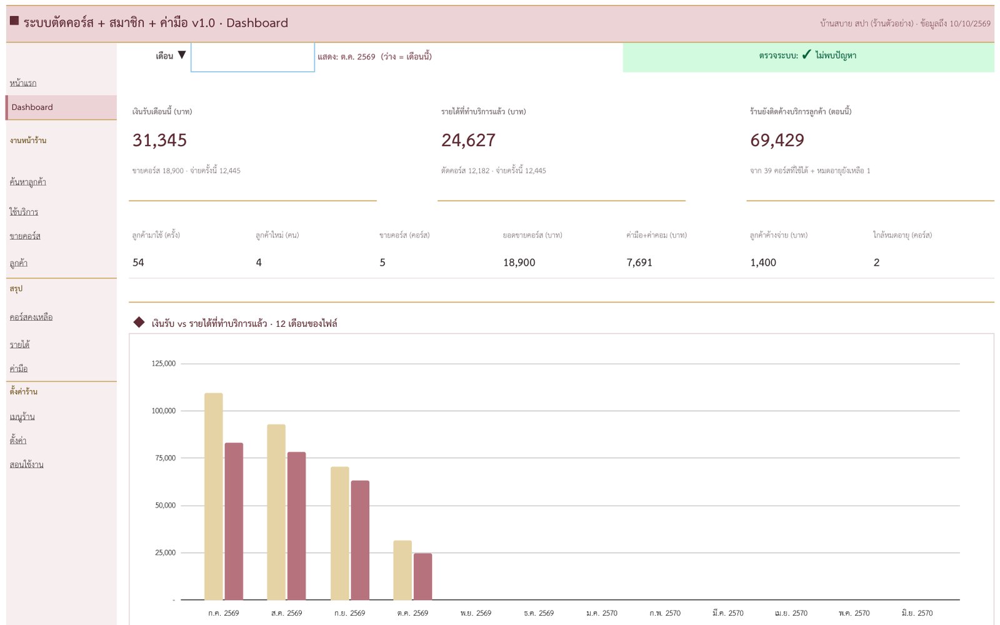Select the 24,627 serviced revenue value
Image resolution: width=1000 pixels, height=625 pixels.
tap(468, 140)
